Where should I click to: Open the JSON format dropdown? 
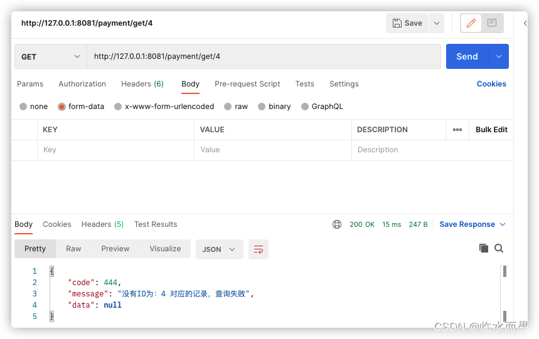tap(220, 249)
